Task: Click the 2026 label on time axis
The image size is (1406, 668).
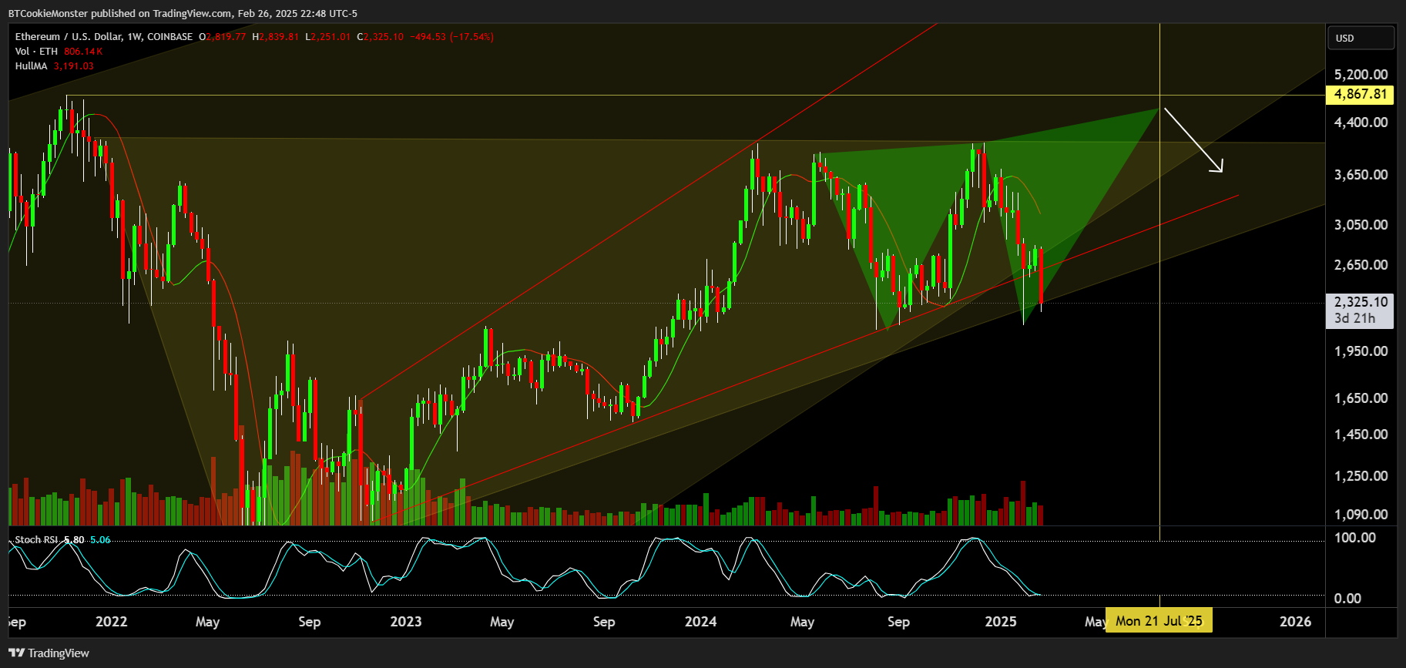Action: pyautogui.click(x=1295, y=622)
